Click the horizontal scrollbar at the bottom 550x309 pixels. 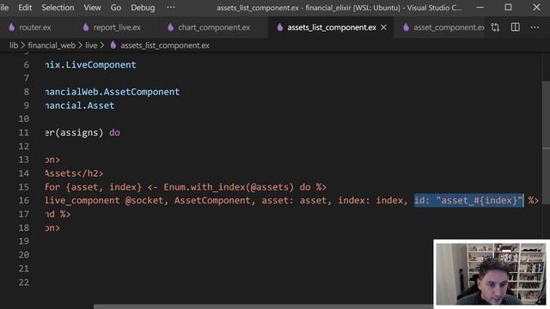point(263,306)
